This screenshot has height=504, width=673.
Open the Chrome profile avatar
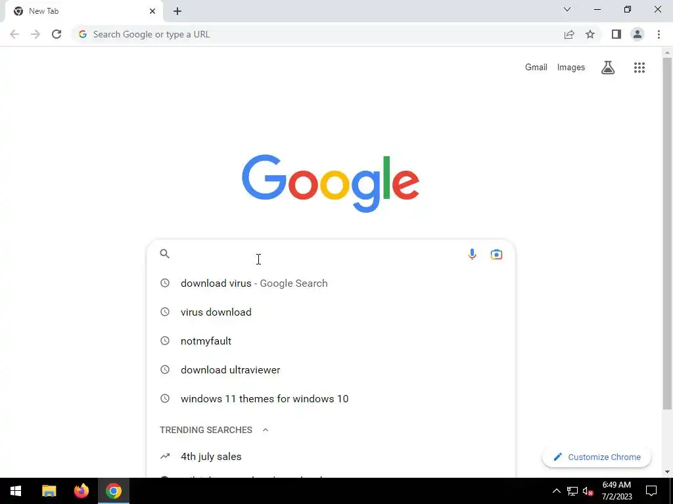pyautogui.click(x=638, y=34)
